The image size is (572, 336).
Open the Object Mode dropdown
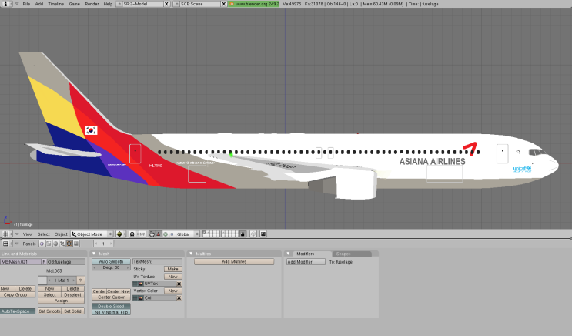tap(92, 234)
